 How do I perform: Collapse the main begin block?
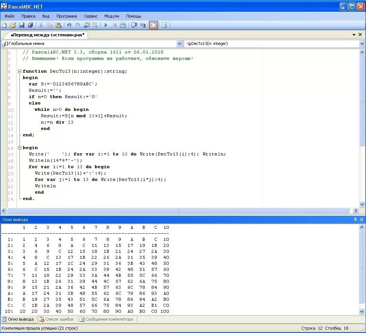point(19,148)
